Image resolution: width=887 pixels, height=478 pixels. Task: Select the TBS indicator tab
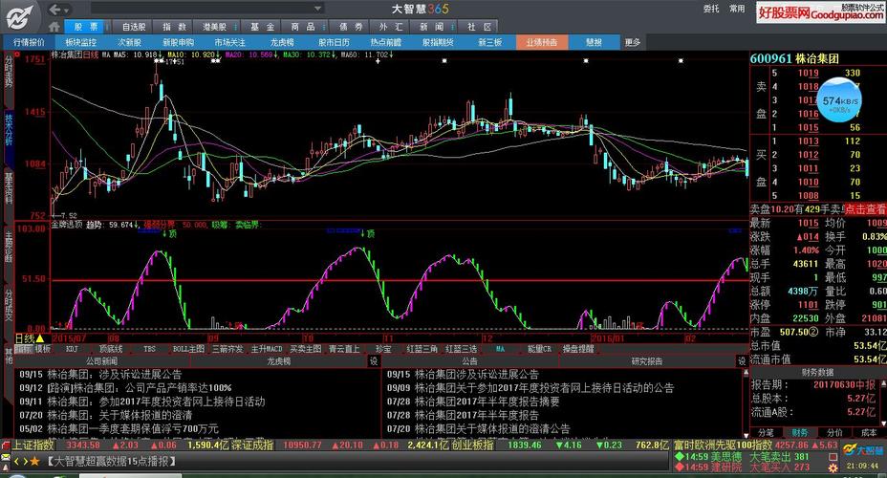pos(149,349)
